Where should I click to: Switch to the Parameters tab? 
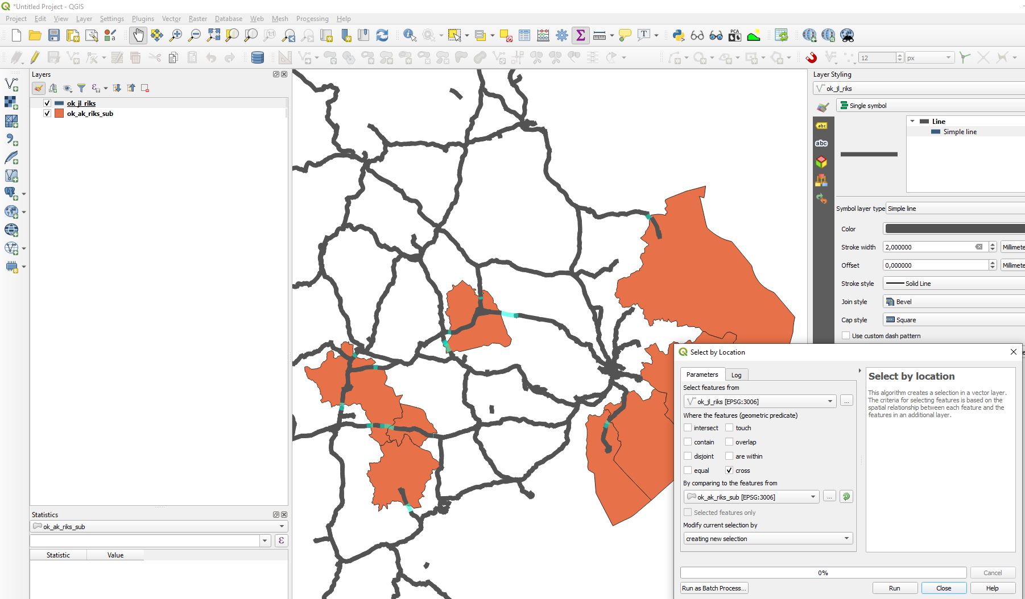coord(702,375)
